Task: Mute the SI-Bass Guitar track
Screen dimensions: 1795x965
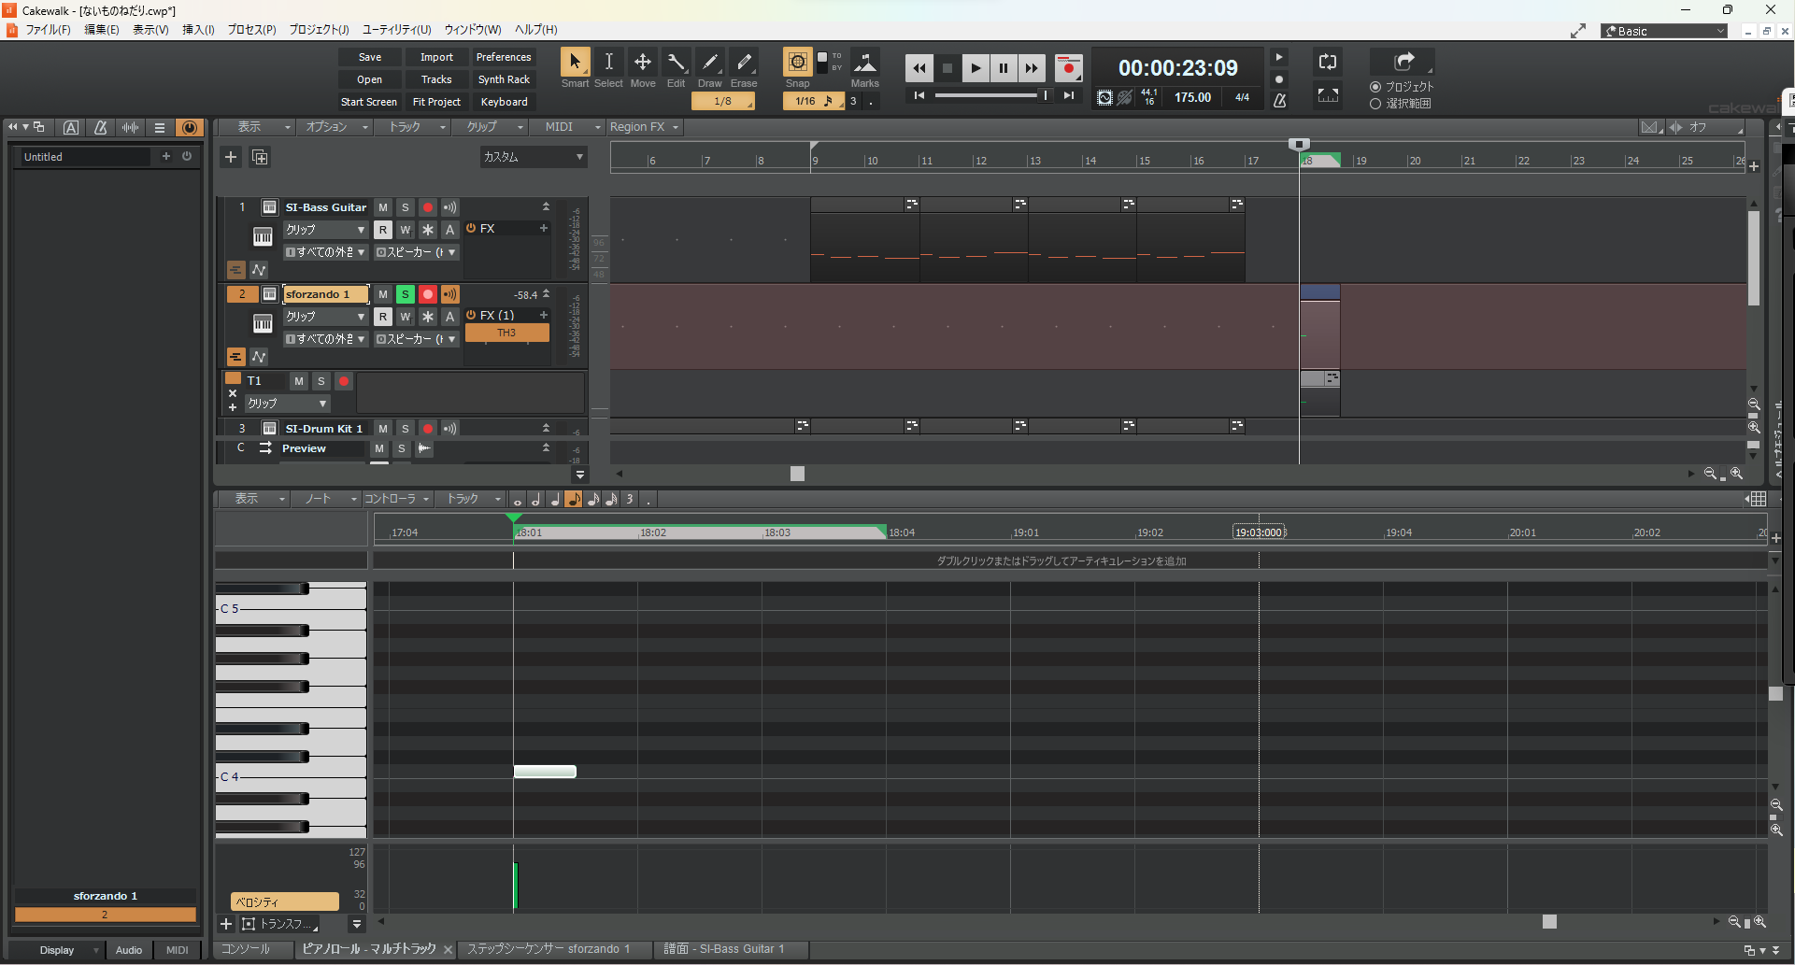Action: (383, 207)
